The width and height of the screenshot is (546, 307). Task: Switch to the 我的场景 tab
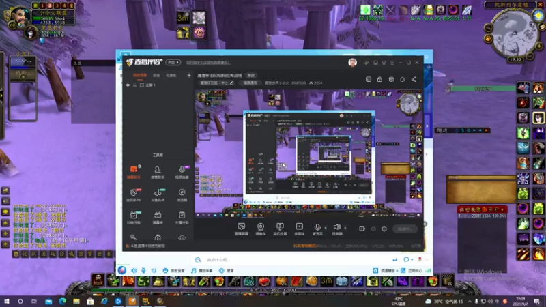point(140,75)
